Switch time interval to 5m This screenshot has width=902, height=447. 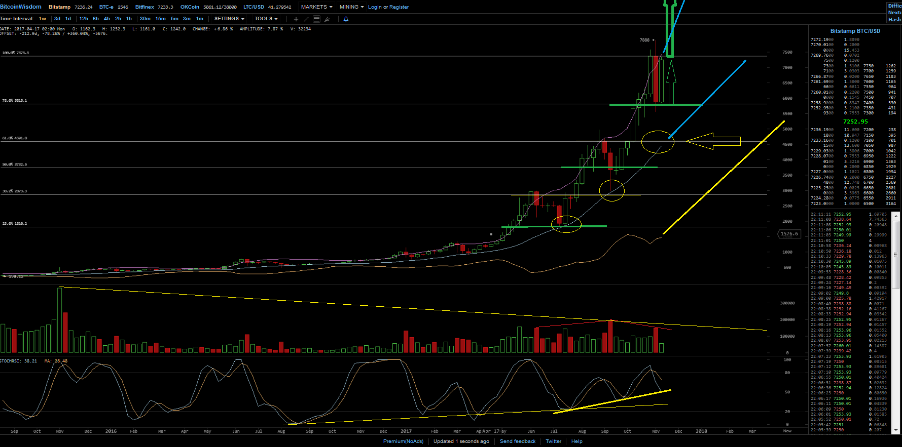(174, 19)
